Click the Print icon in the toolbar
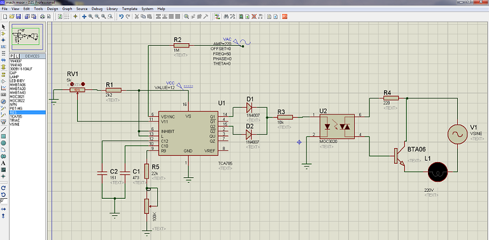 43,17
